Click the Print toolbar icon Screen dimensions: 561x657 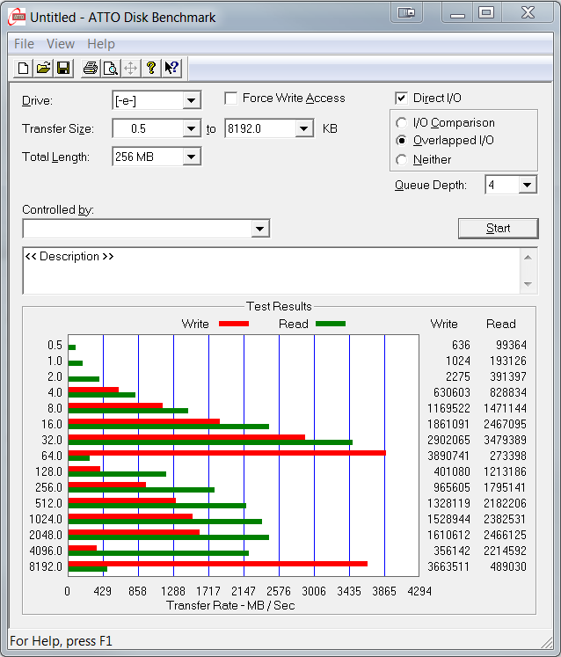90,68
